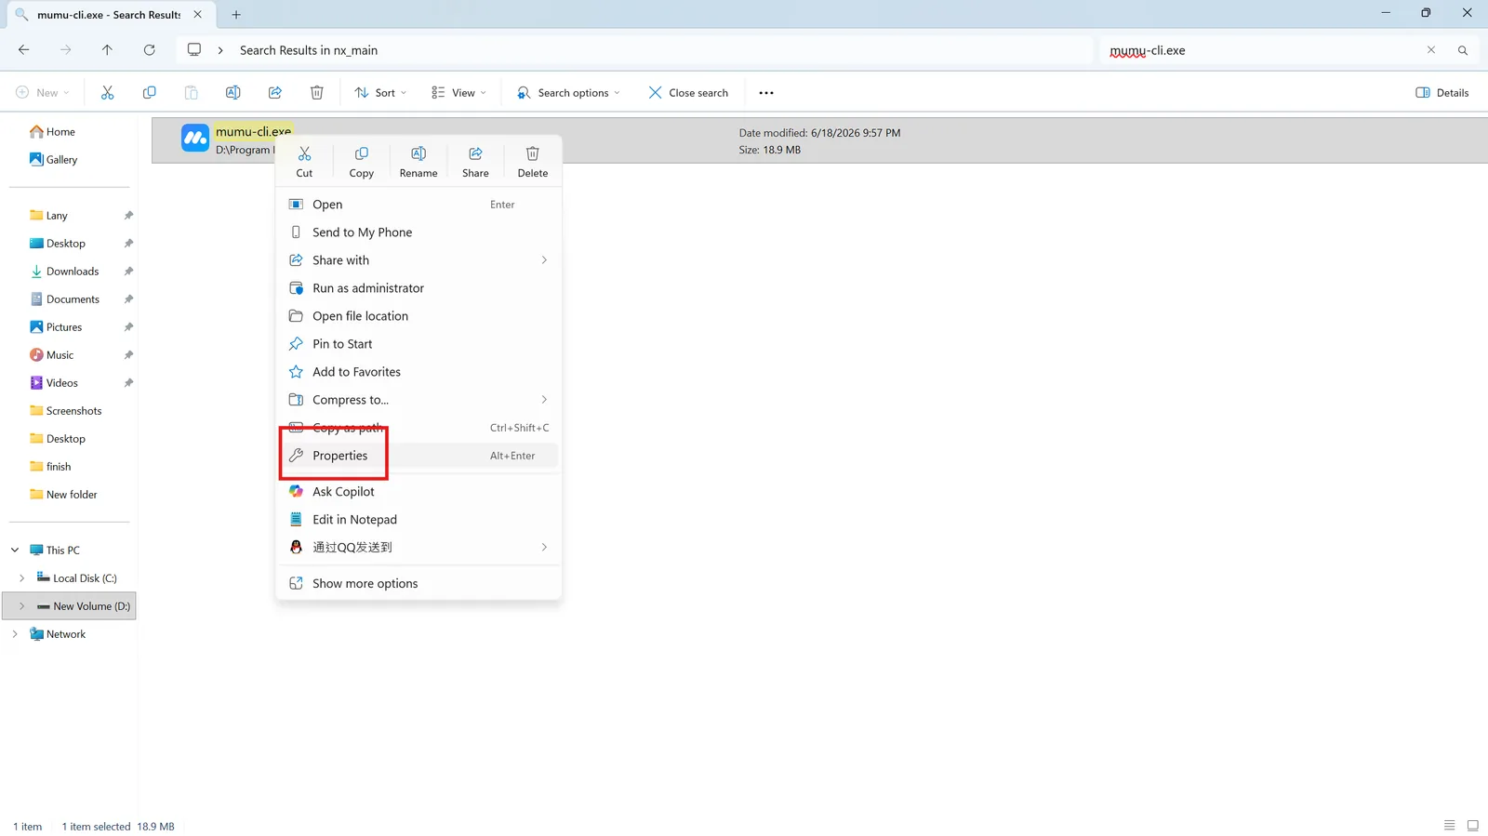Refresh the search results

pyautogui.click(x=150, y=50)
